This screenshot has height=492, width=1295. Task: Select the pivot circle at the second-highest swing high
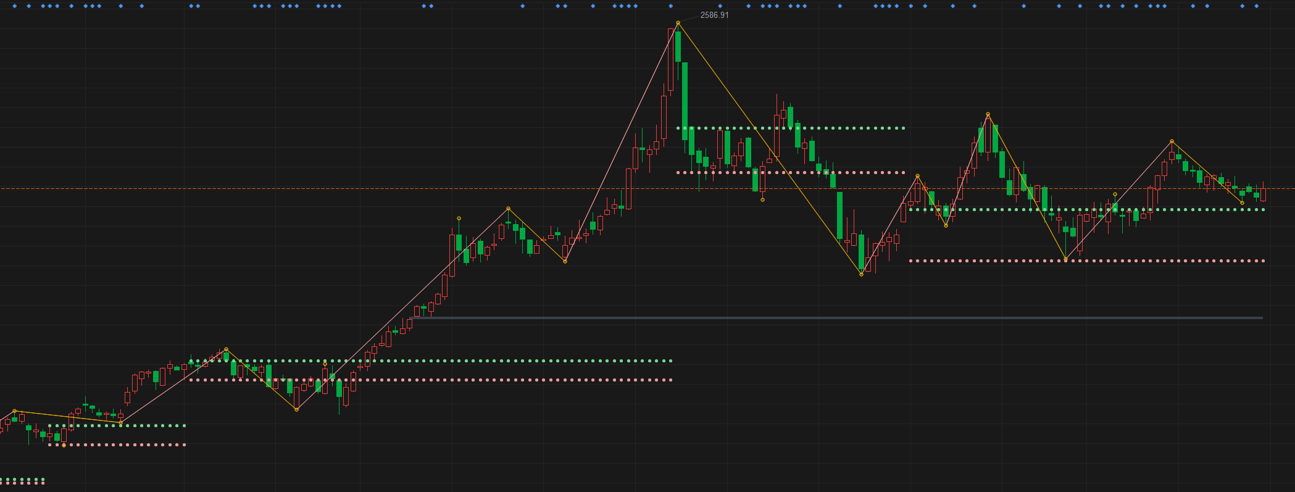988,114
